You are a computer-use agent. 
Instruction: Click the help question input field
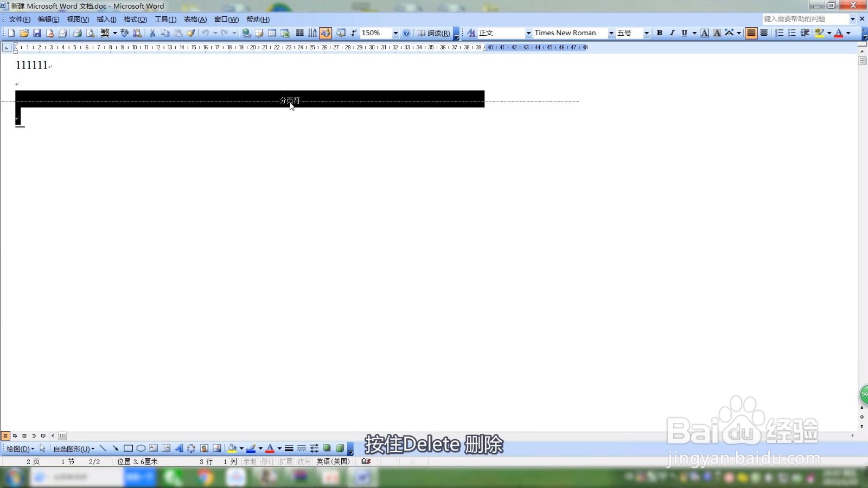click(805, 19)
